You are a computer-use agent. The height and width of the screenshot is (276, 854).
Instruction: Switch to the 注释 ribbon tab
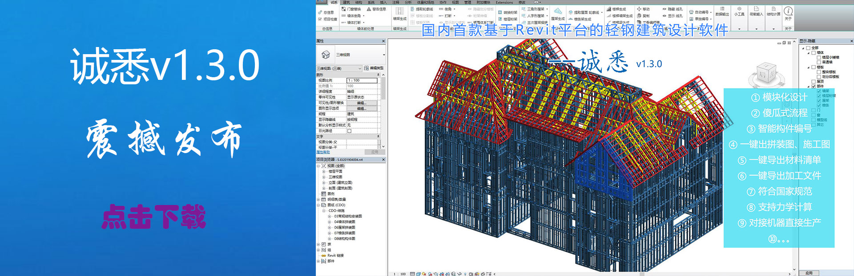[396, 2]
